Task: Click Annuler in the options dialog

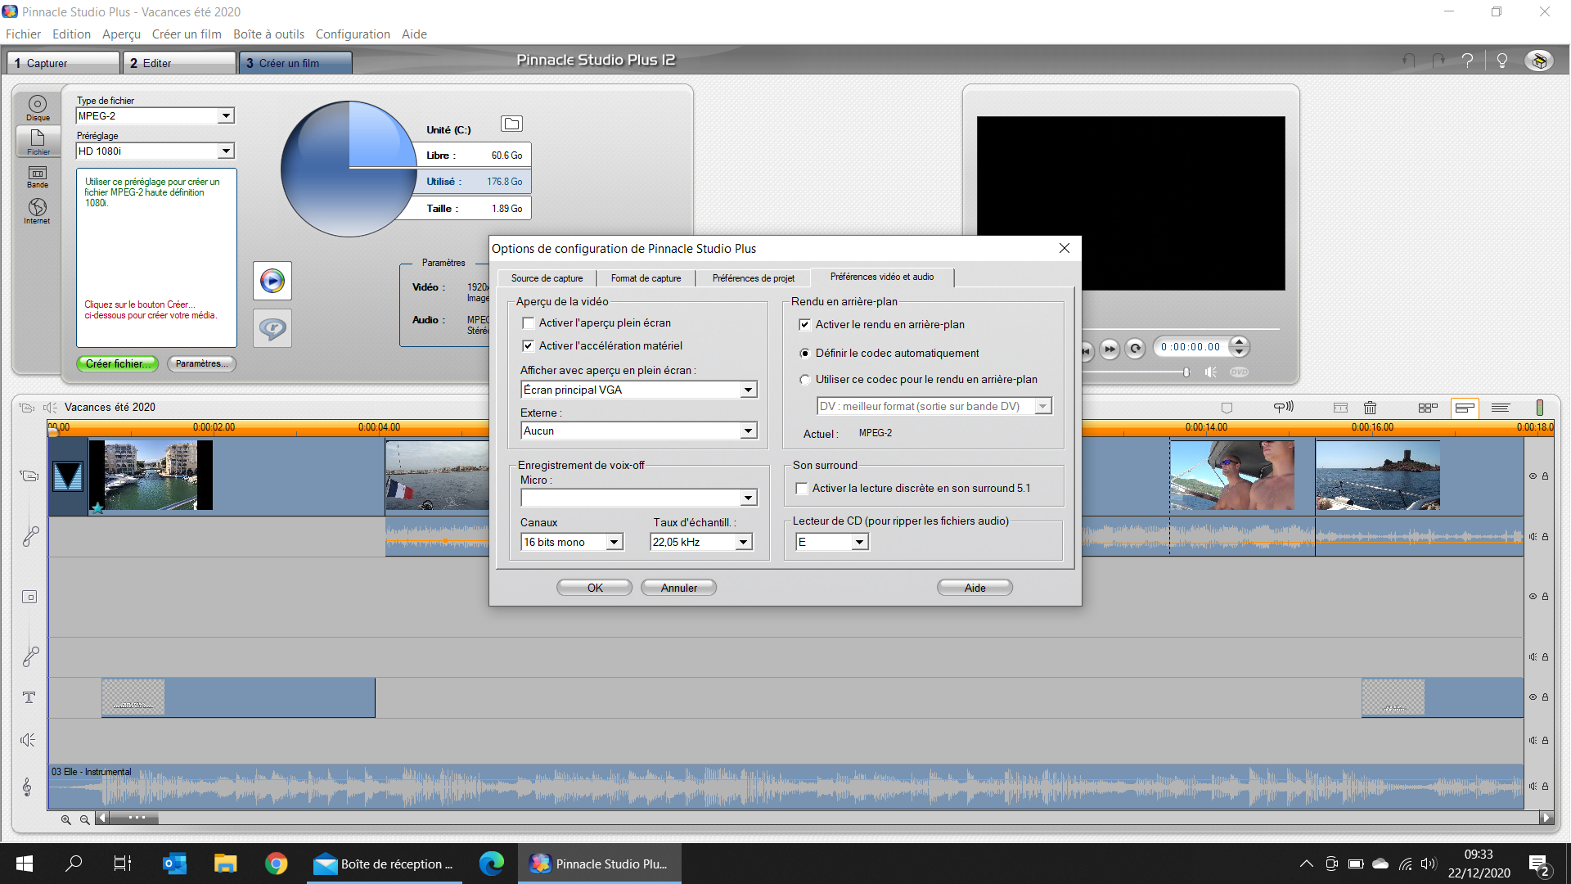Action: (679, 588)
